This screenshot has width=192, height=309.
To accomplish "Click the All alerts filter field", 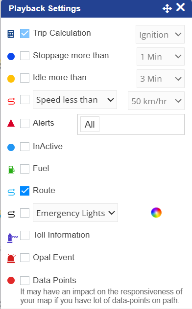I will (x=131, y=125).
